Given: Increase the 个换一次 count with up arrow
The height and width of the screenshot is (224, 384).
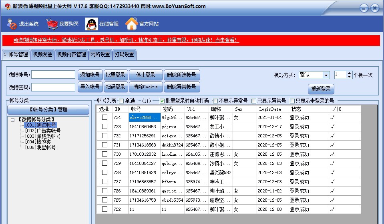Looking at the screenshot, I should pyautogui.click(x=349, y=73).
